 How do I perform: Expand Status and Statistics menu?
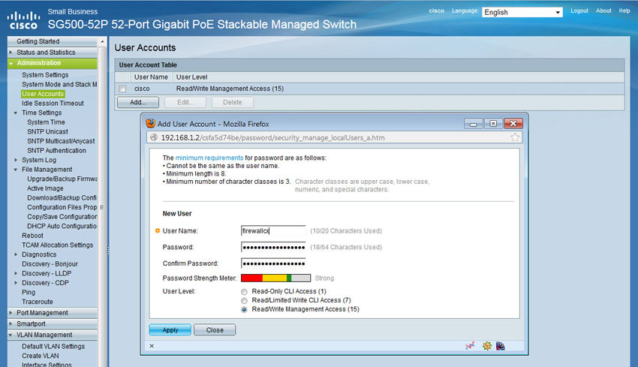pyautogui.click(x=11, y=52)
